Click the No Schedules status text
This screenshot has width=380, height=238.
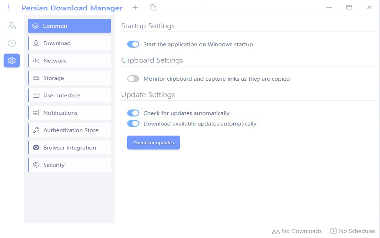click(x=357, y=231)
